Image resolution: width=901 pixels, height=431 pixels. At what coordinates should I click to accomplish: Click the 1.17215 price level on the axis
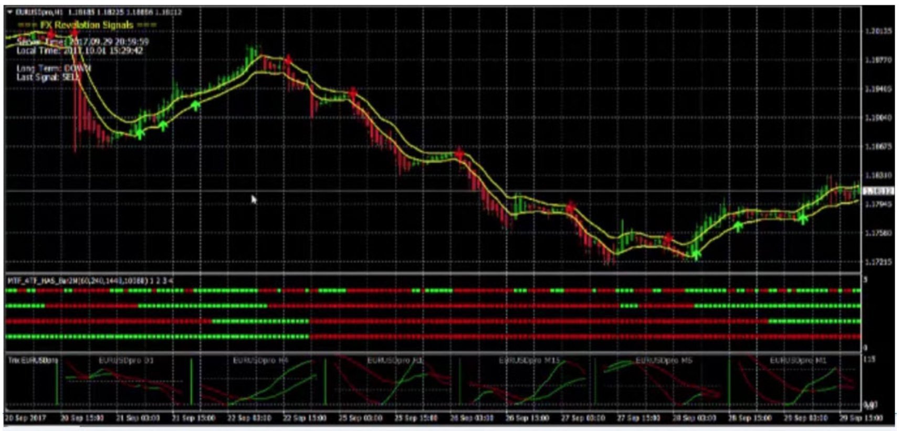point(878,261)
